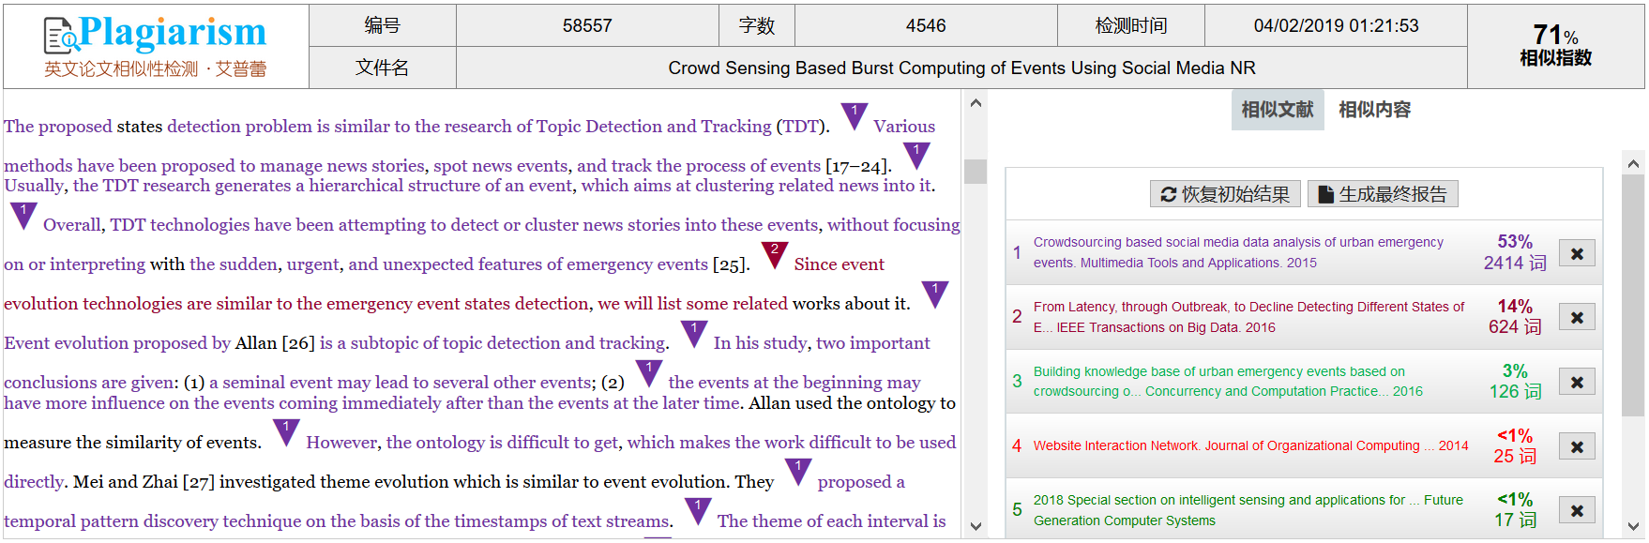Screen dimensions: 1649x543
Task: Open source link Website Interaction Network
Action: tap(1250, 445)
